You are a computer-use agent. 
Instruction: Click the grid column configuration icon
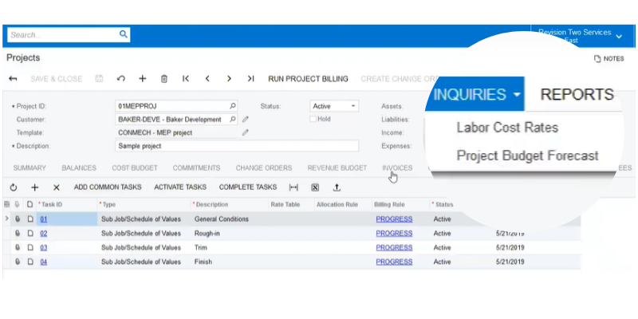click(7, 205)
